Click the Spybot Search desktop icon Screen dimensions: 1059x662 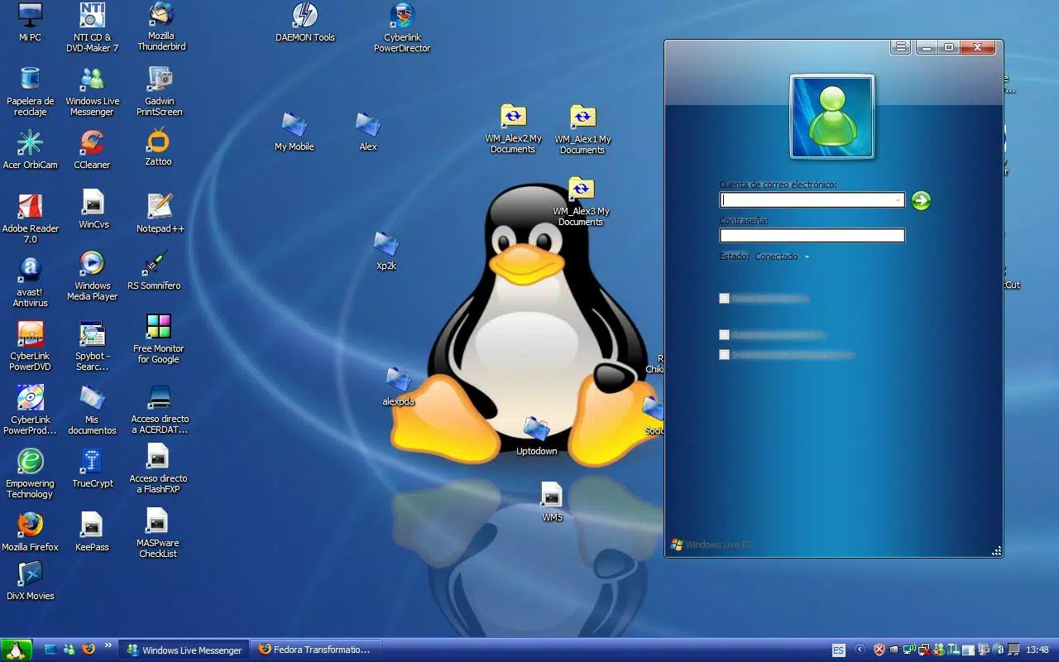93,347
